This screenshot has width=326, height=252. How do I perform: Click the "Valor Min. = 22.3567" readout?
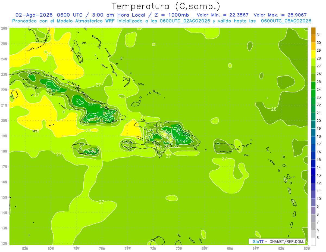tap(223, 15)
